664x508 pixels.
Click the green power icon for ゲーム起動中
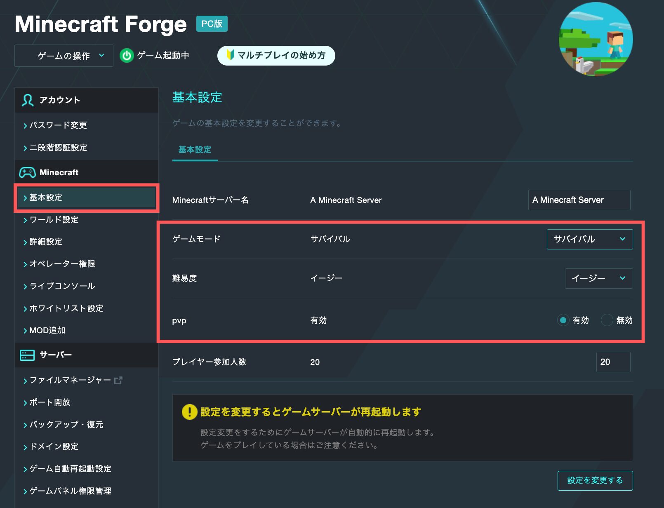point(127,56)
